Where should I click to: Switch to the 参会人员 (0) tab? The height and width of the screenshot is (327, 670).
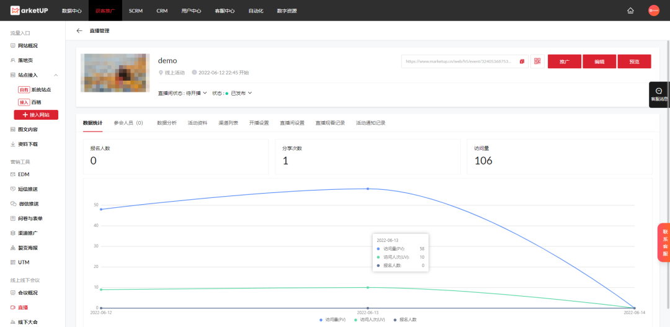128,123
